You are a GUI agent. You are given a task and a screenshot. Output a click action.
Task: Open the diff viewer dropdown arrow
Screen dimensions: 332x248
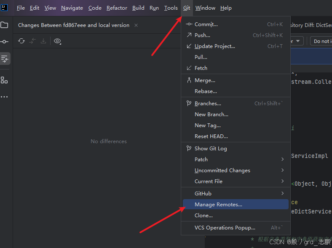tap(298, 41)
